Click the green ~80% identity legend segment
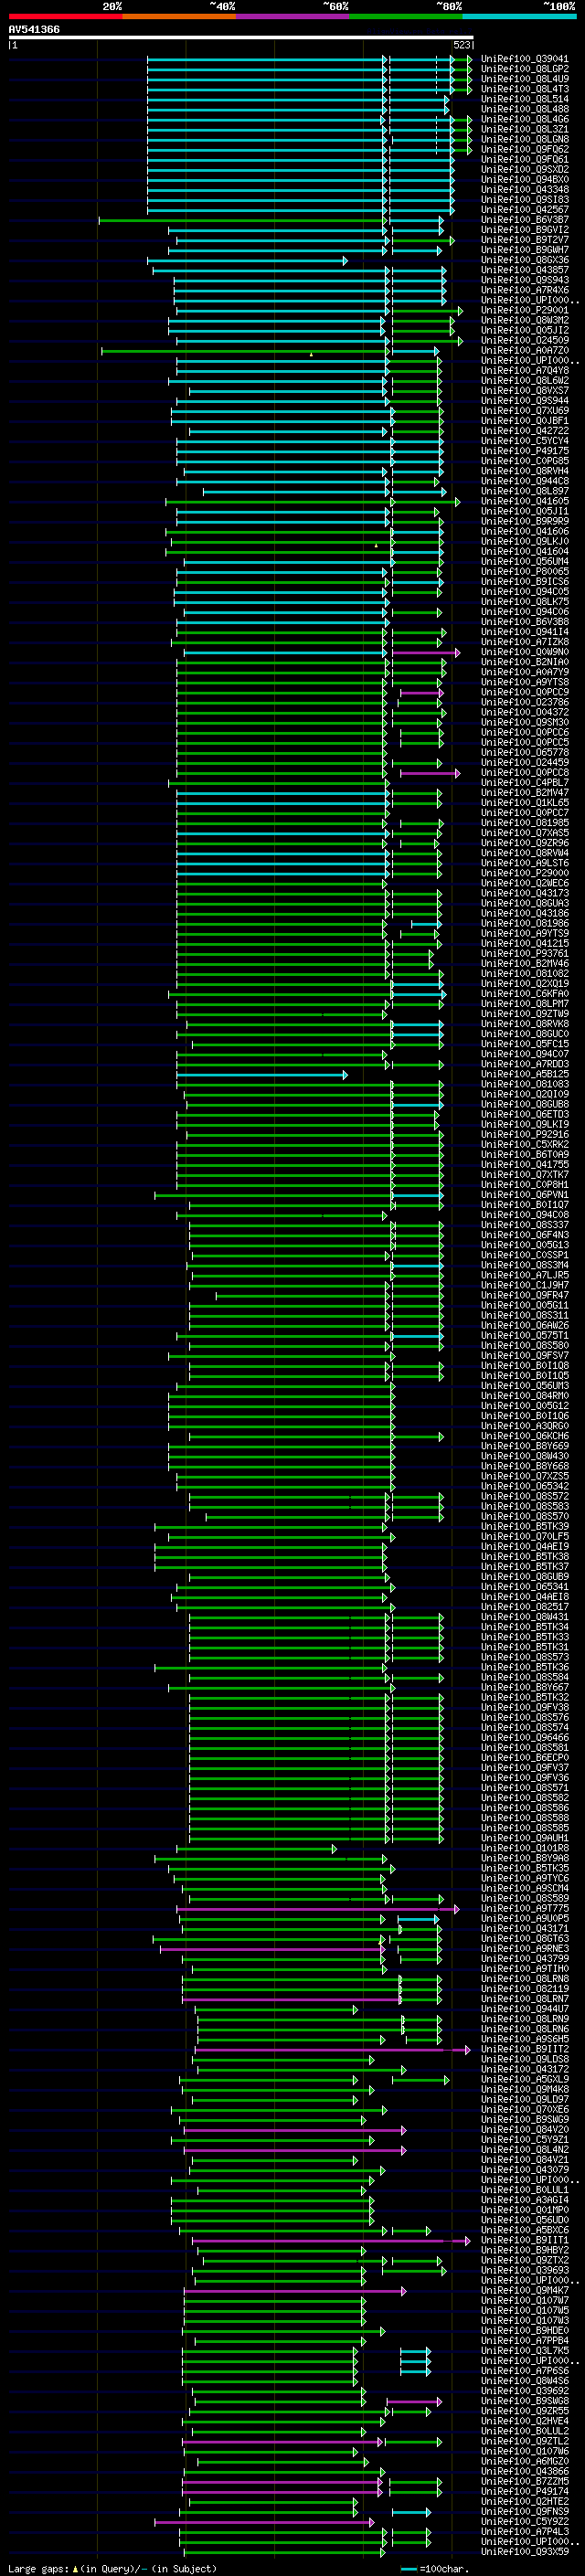Image resolution: width=585 pixels, height=2576 pixels. (406, 16)
